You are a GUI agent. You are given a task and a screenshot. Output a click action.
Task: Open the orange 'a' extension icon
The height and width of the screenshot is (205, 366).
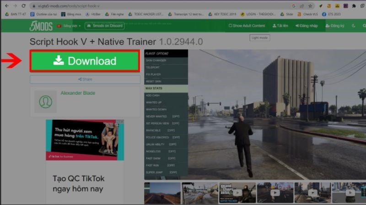[x=329, y=6]
